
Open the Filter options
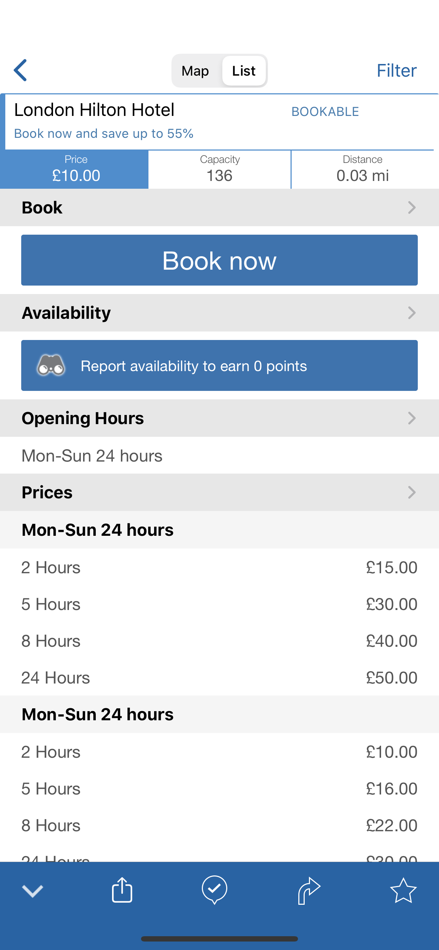pos(397,70)
